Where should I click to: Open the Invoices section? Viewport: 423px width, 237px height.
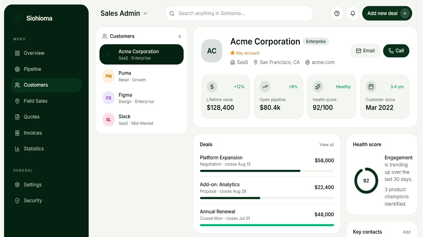[x=46, y=133]
